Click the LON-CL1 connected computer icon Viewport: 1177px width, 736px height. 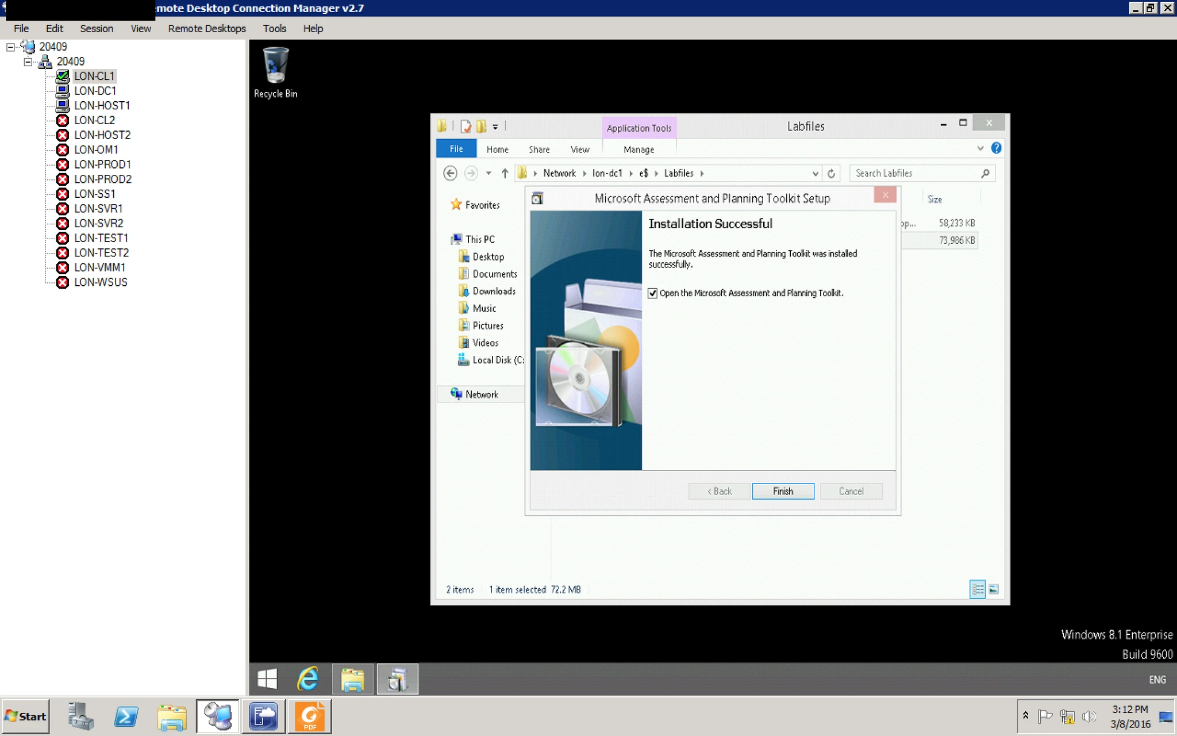[63, 76]
